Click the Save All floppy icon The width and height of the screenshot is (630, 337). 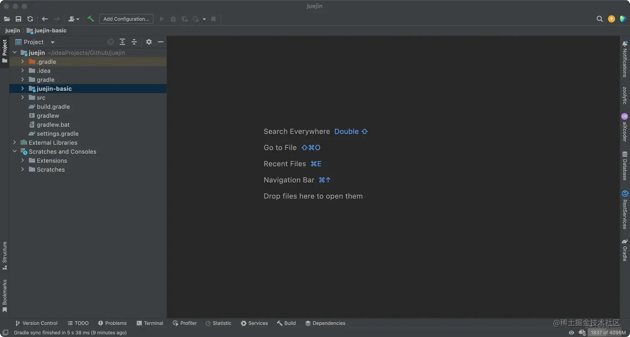[x=18, y=19]
